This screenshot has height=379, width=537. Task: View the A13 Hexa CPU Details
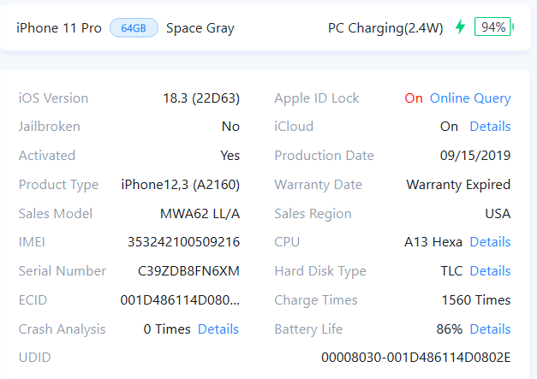tap(490, 242)
